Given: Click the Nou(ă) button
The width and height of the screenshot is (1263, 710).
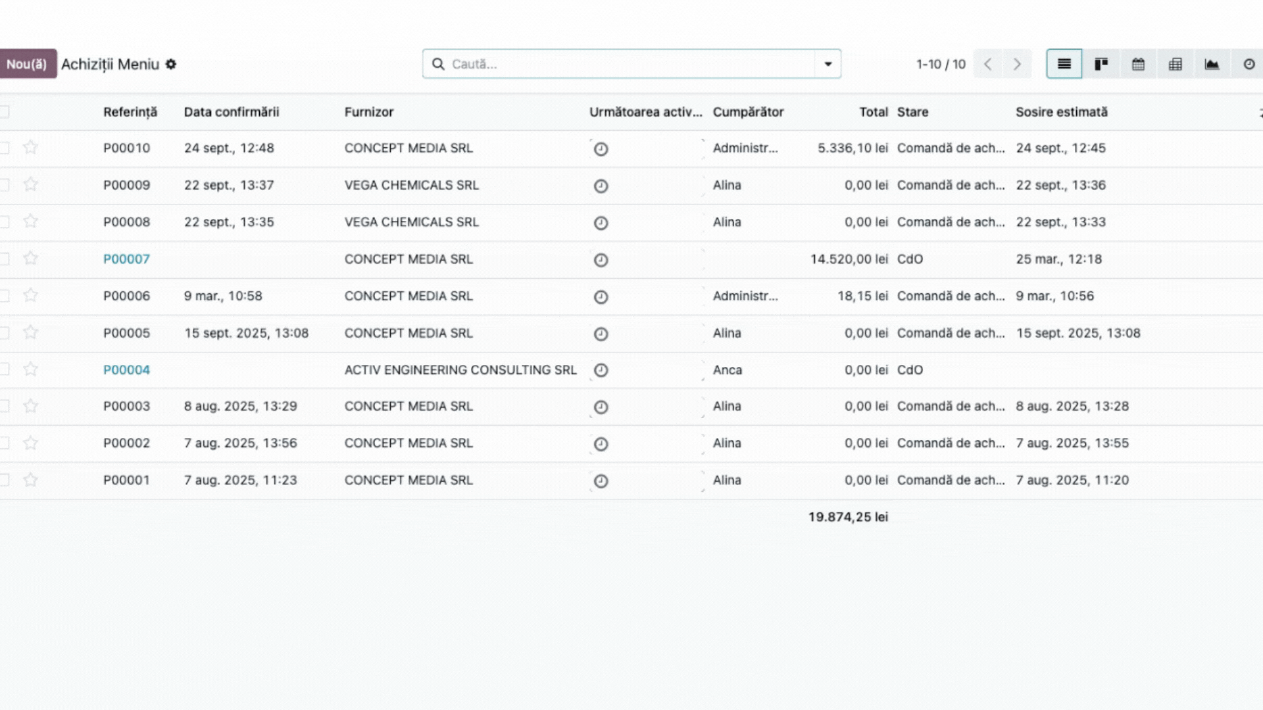Looking at the screenshot, I should [27, 64].
